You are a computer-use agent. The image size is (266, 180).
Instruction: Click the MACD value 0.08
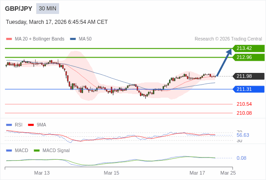[241, 158]
